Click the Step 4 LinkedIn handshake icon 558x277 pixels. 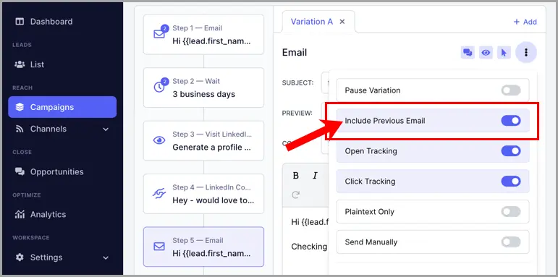(159, 193)
